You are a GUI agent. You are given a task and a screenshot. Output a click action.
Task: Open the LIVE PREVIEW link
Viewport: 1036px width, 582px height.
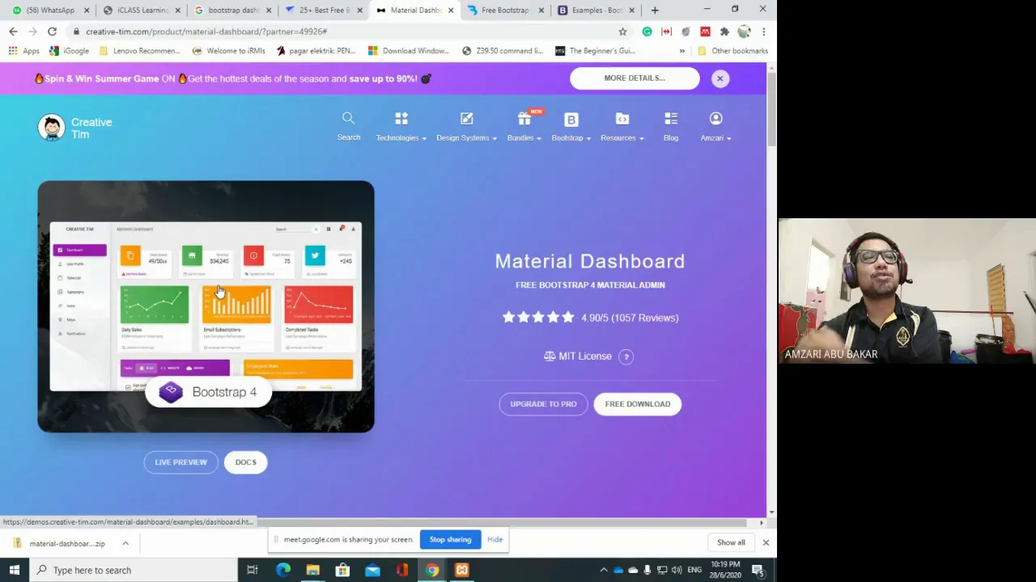tap(181, 462)
